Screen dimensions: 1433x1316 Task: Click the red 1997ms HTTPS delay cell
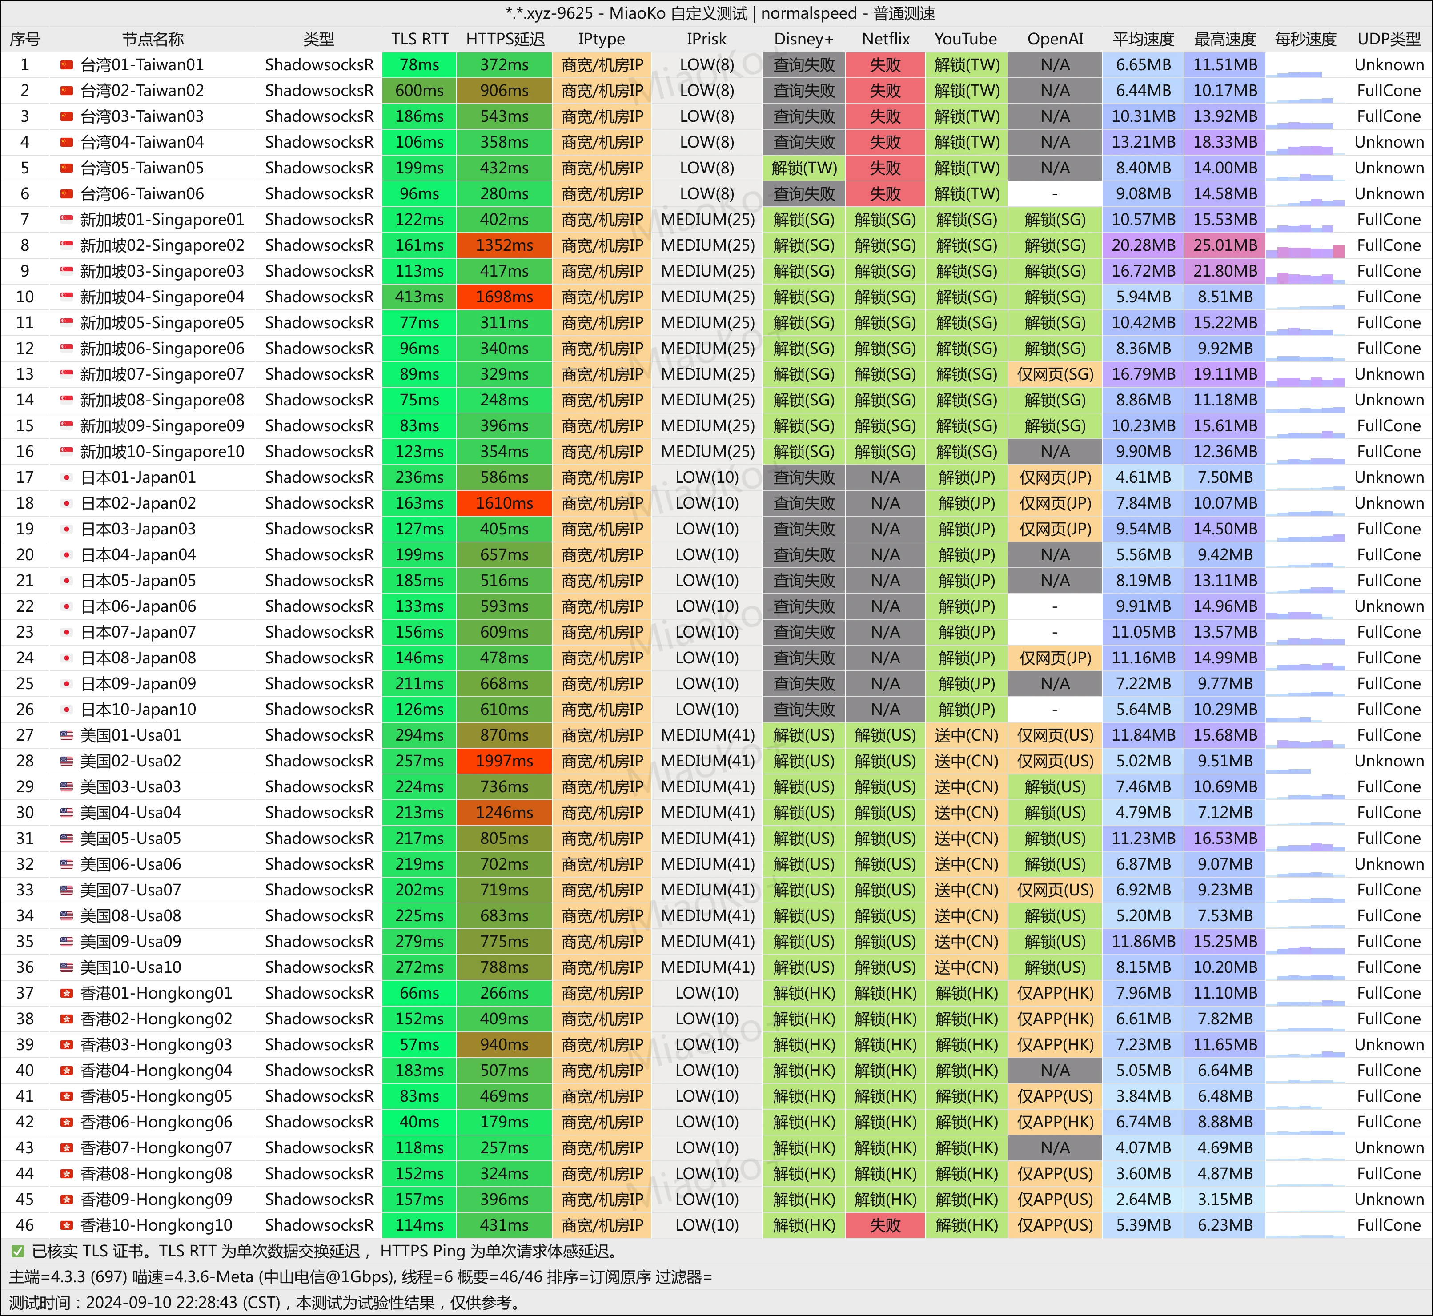504,761
